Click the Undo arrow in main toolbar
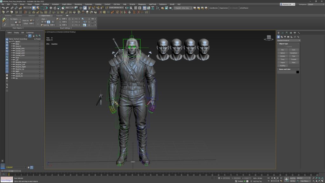The width and height of the screenshot is (325, 183). click(x=3, y=8)
